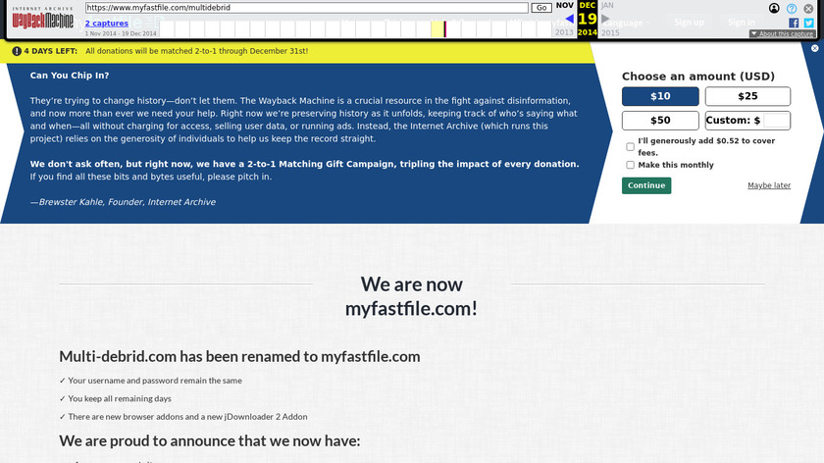Screen dimensions: 824x463
Task: Click the 2-to-1 Matching Gift Campaign sentence
Action: point(305,164)
